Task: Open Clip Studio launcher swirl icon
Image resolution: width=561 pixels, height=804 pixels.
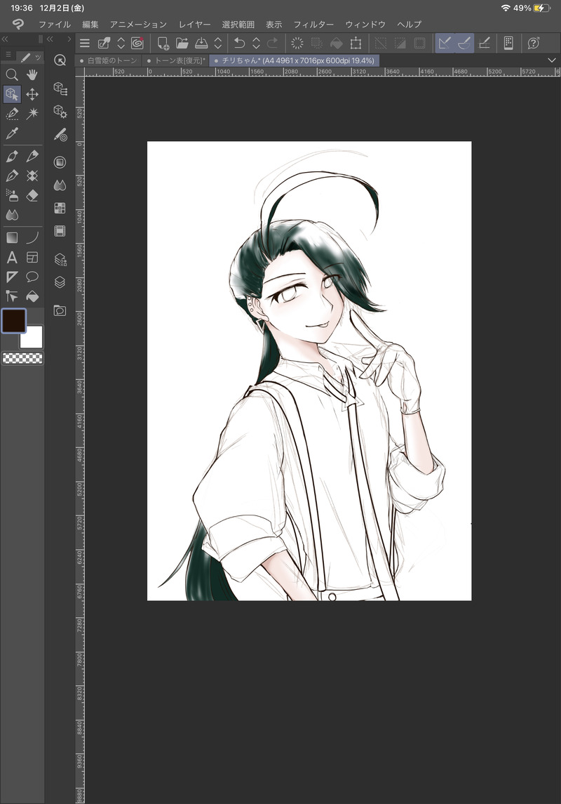Action: pyautogui.click(x=137, y=43)
